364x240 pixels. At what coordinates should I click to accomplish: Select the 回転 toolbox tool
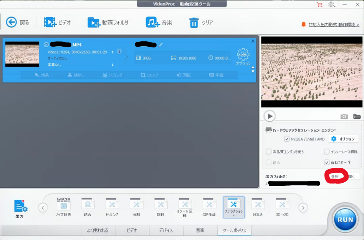click(161, 207)
